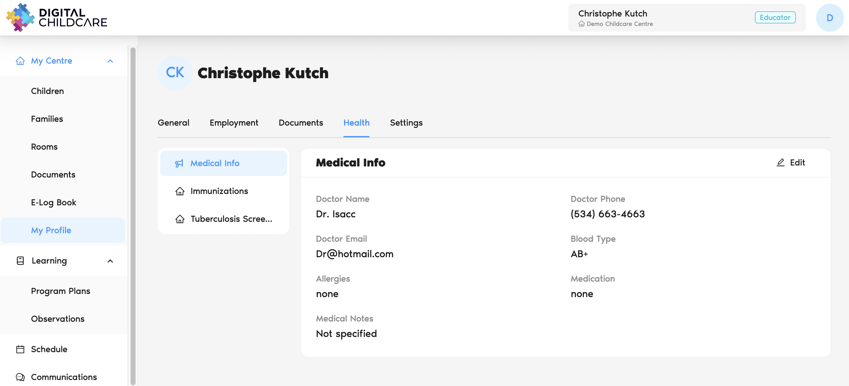
Task: Click the Digital Childcare puzzle logo
Action: [21, 17]
